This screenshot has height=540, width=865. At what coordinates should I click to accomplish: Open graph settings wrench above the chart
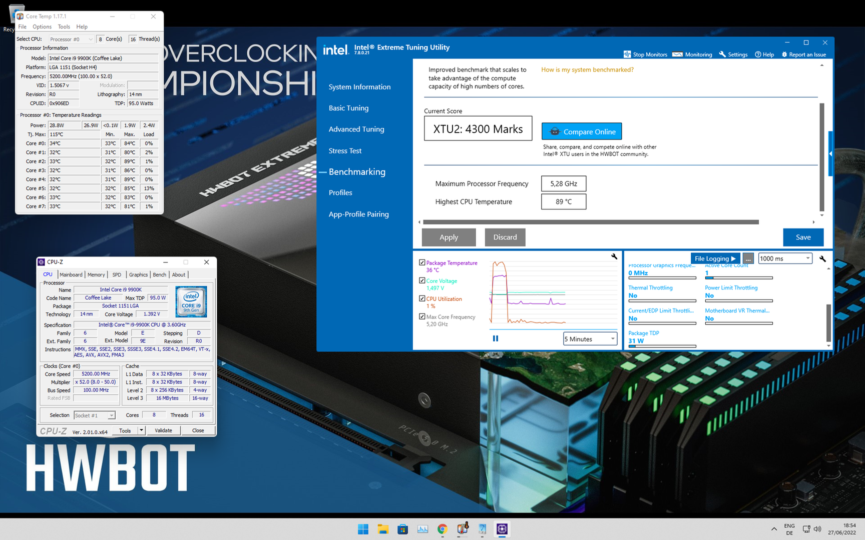(x=614, y=256)
